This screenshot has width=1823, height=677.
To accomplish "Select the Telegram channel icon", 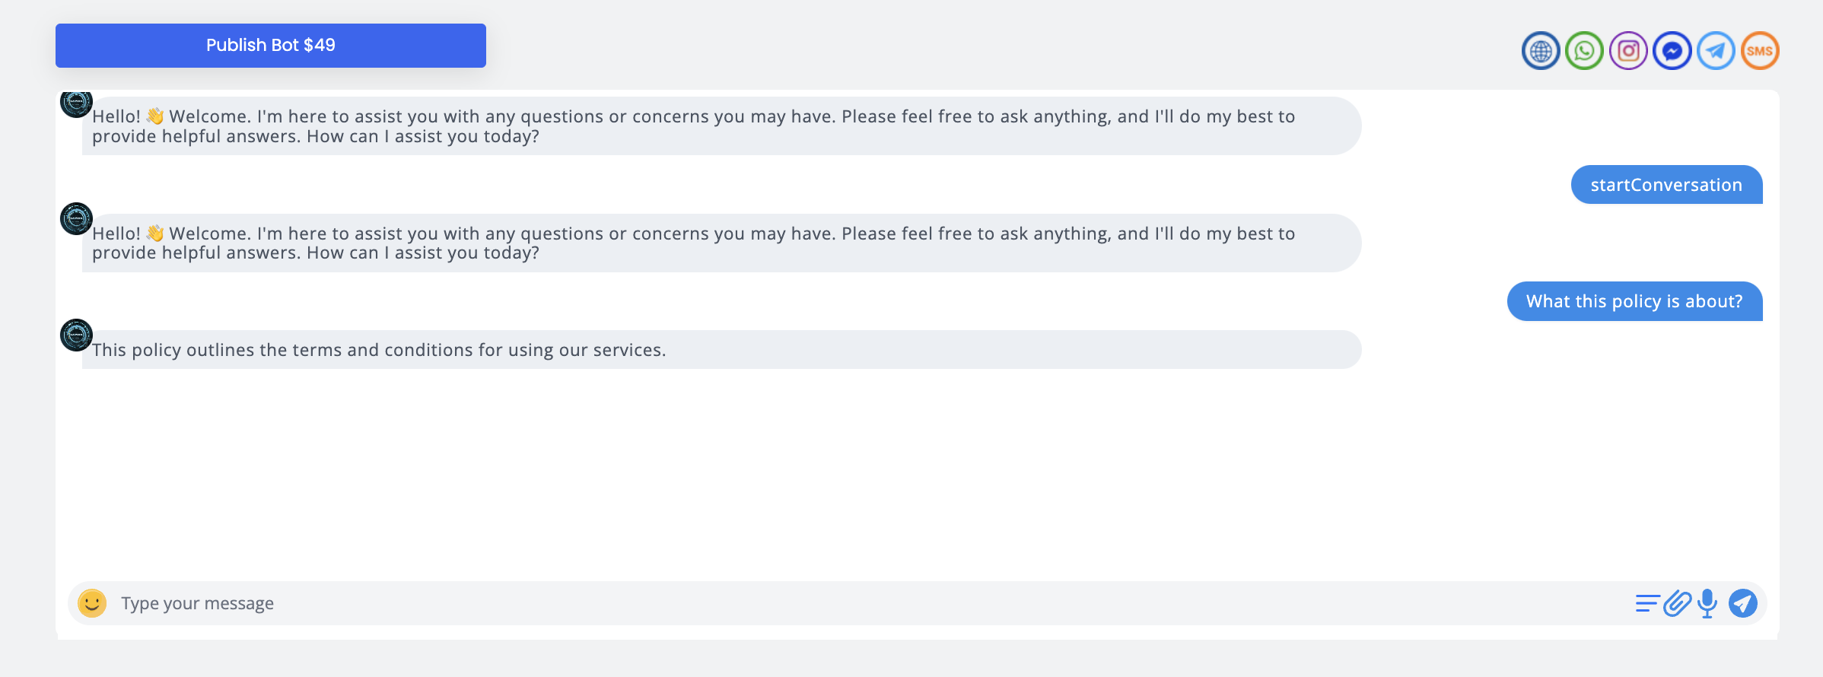I will pyautogui.click(x=1716, y=51).
